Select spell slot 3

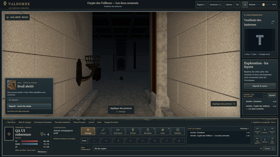click(x=118, y=140)
